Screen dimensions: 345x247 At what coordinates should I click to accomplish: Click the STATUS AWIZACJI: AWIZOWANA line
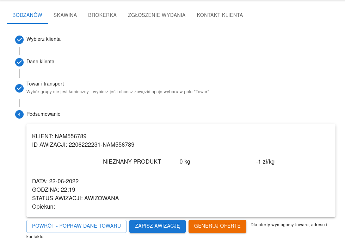75,198
